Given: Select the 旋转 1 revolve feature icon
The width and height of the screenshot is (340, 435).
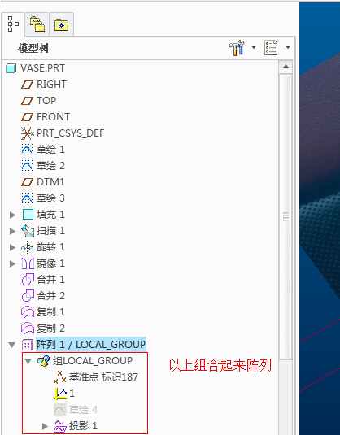Looking at the screenshot, I should 28,247.
